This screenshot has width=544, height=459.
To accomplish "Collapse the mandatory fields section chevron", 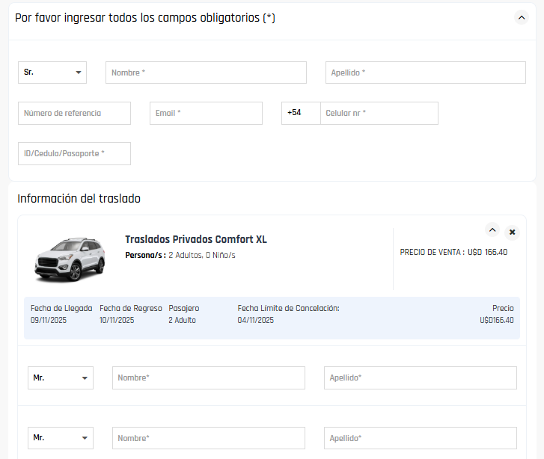I will [522, 17].
